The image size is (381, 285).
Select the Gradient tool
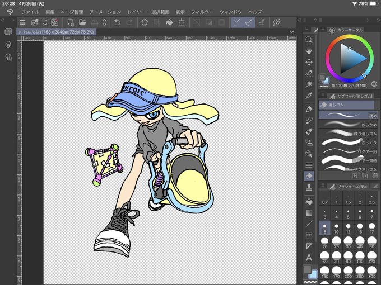pyautogui.click(x=309, y=213)
